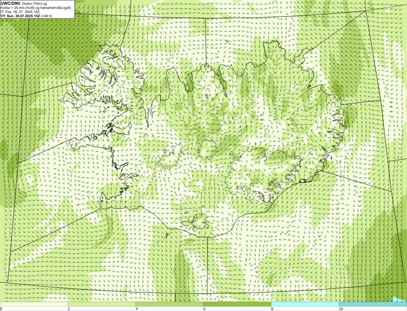Click the legend scale label "8"

pyautogui.click(x=272, y=309)
